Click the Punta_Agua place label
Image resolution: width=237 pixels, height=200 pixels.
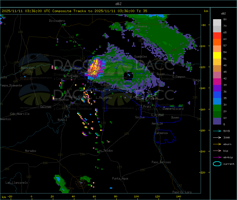pos(120,179)
